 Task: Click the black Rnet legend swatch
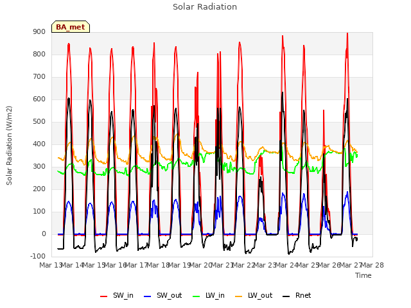pos(286,296)
